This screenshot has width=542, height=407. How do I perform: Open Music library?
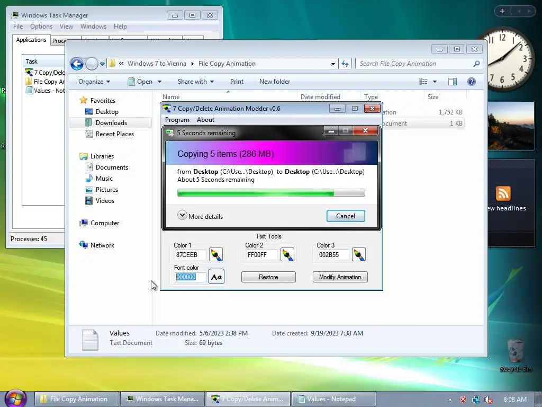coord(104,179)
